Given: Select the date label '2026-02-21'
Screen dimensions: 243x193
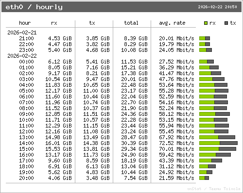Looking at the screenshot, I should pos(22,32).
